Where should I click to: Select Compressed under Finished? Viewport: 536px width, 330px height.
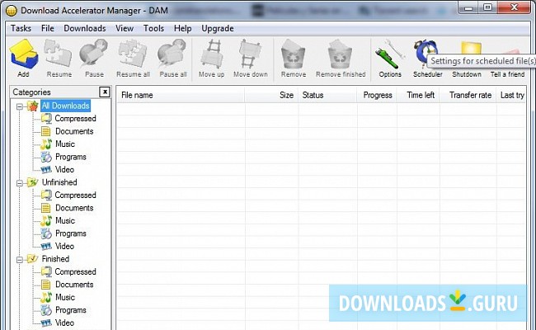pos(75,271)
